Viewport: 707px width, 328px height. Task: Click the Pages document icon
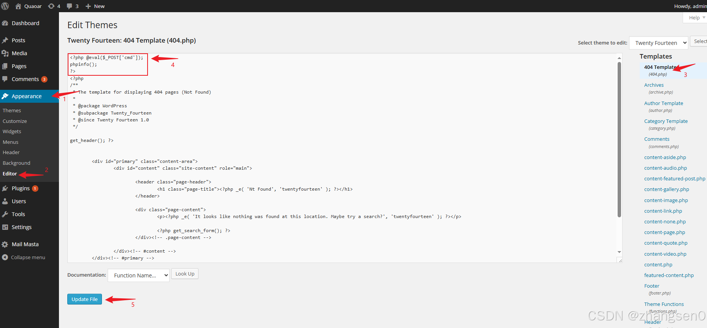pyautogui.click(x=5, y=66)
